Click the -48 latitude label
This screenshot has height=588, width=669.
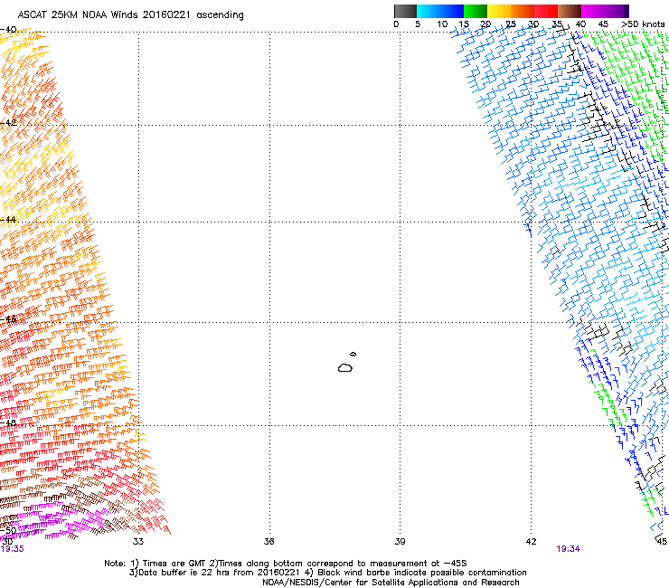8,422
